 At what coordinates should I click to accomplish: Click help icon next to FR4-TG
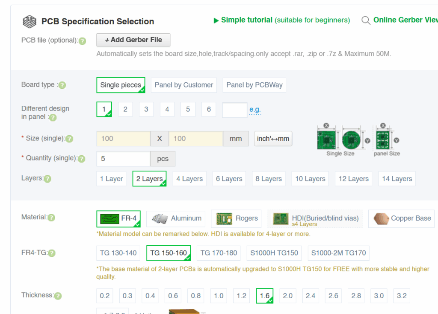pyautogui.click(x=52, y=253)
